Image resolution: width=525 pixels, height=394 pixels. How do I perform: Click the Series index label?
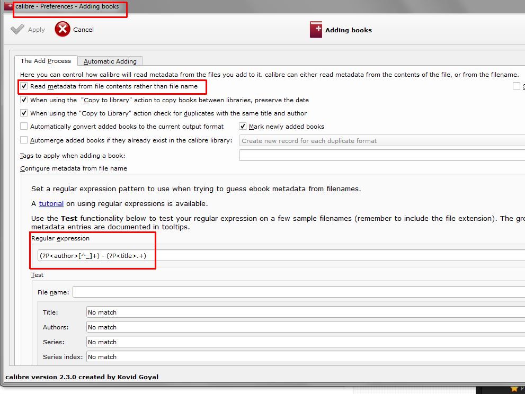[63, 357]
